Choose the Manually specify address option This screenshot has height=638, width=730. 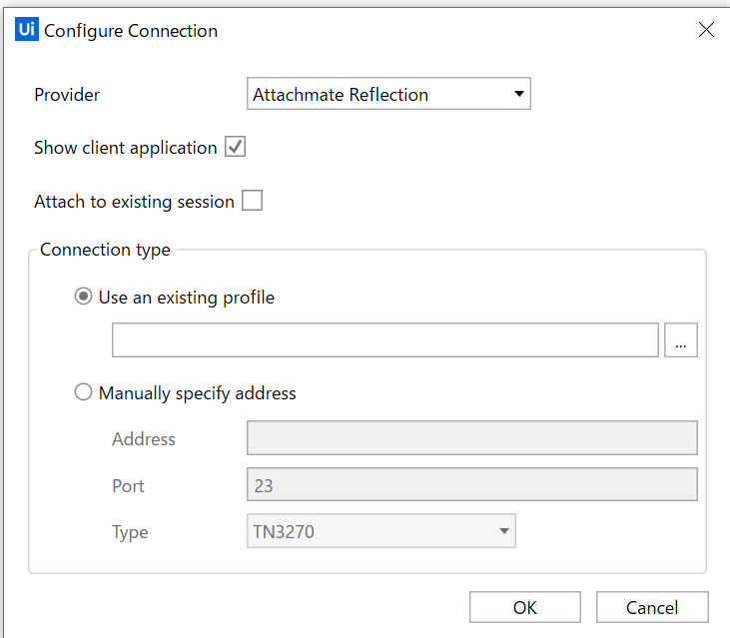84,393
